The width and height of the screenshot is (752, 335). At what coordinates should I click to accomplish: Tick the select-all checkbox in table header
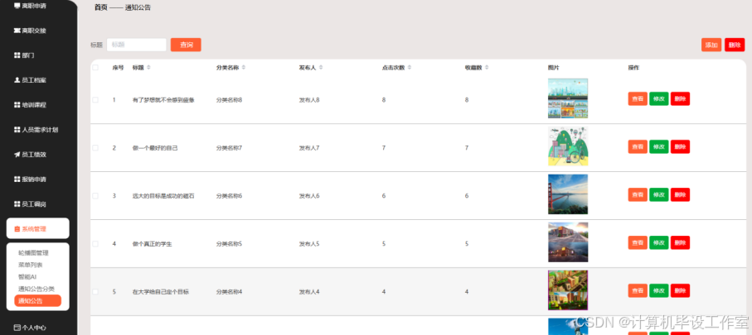pyautogui.click(x=95, y=68)
